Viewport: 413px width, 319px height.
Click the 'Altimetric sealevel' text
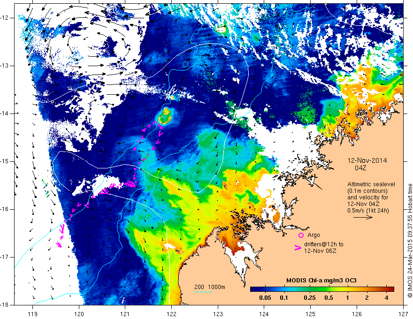click(x=371, y=184)
